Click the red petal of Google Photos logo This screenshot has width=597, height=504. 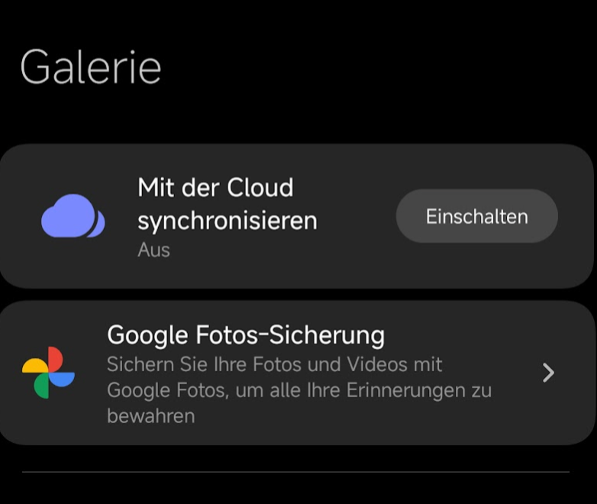pyautogui.click(x=56, y=359)
